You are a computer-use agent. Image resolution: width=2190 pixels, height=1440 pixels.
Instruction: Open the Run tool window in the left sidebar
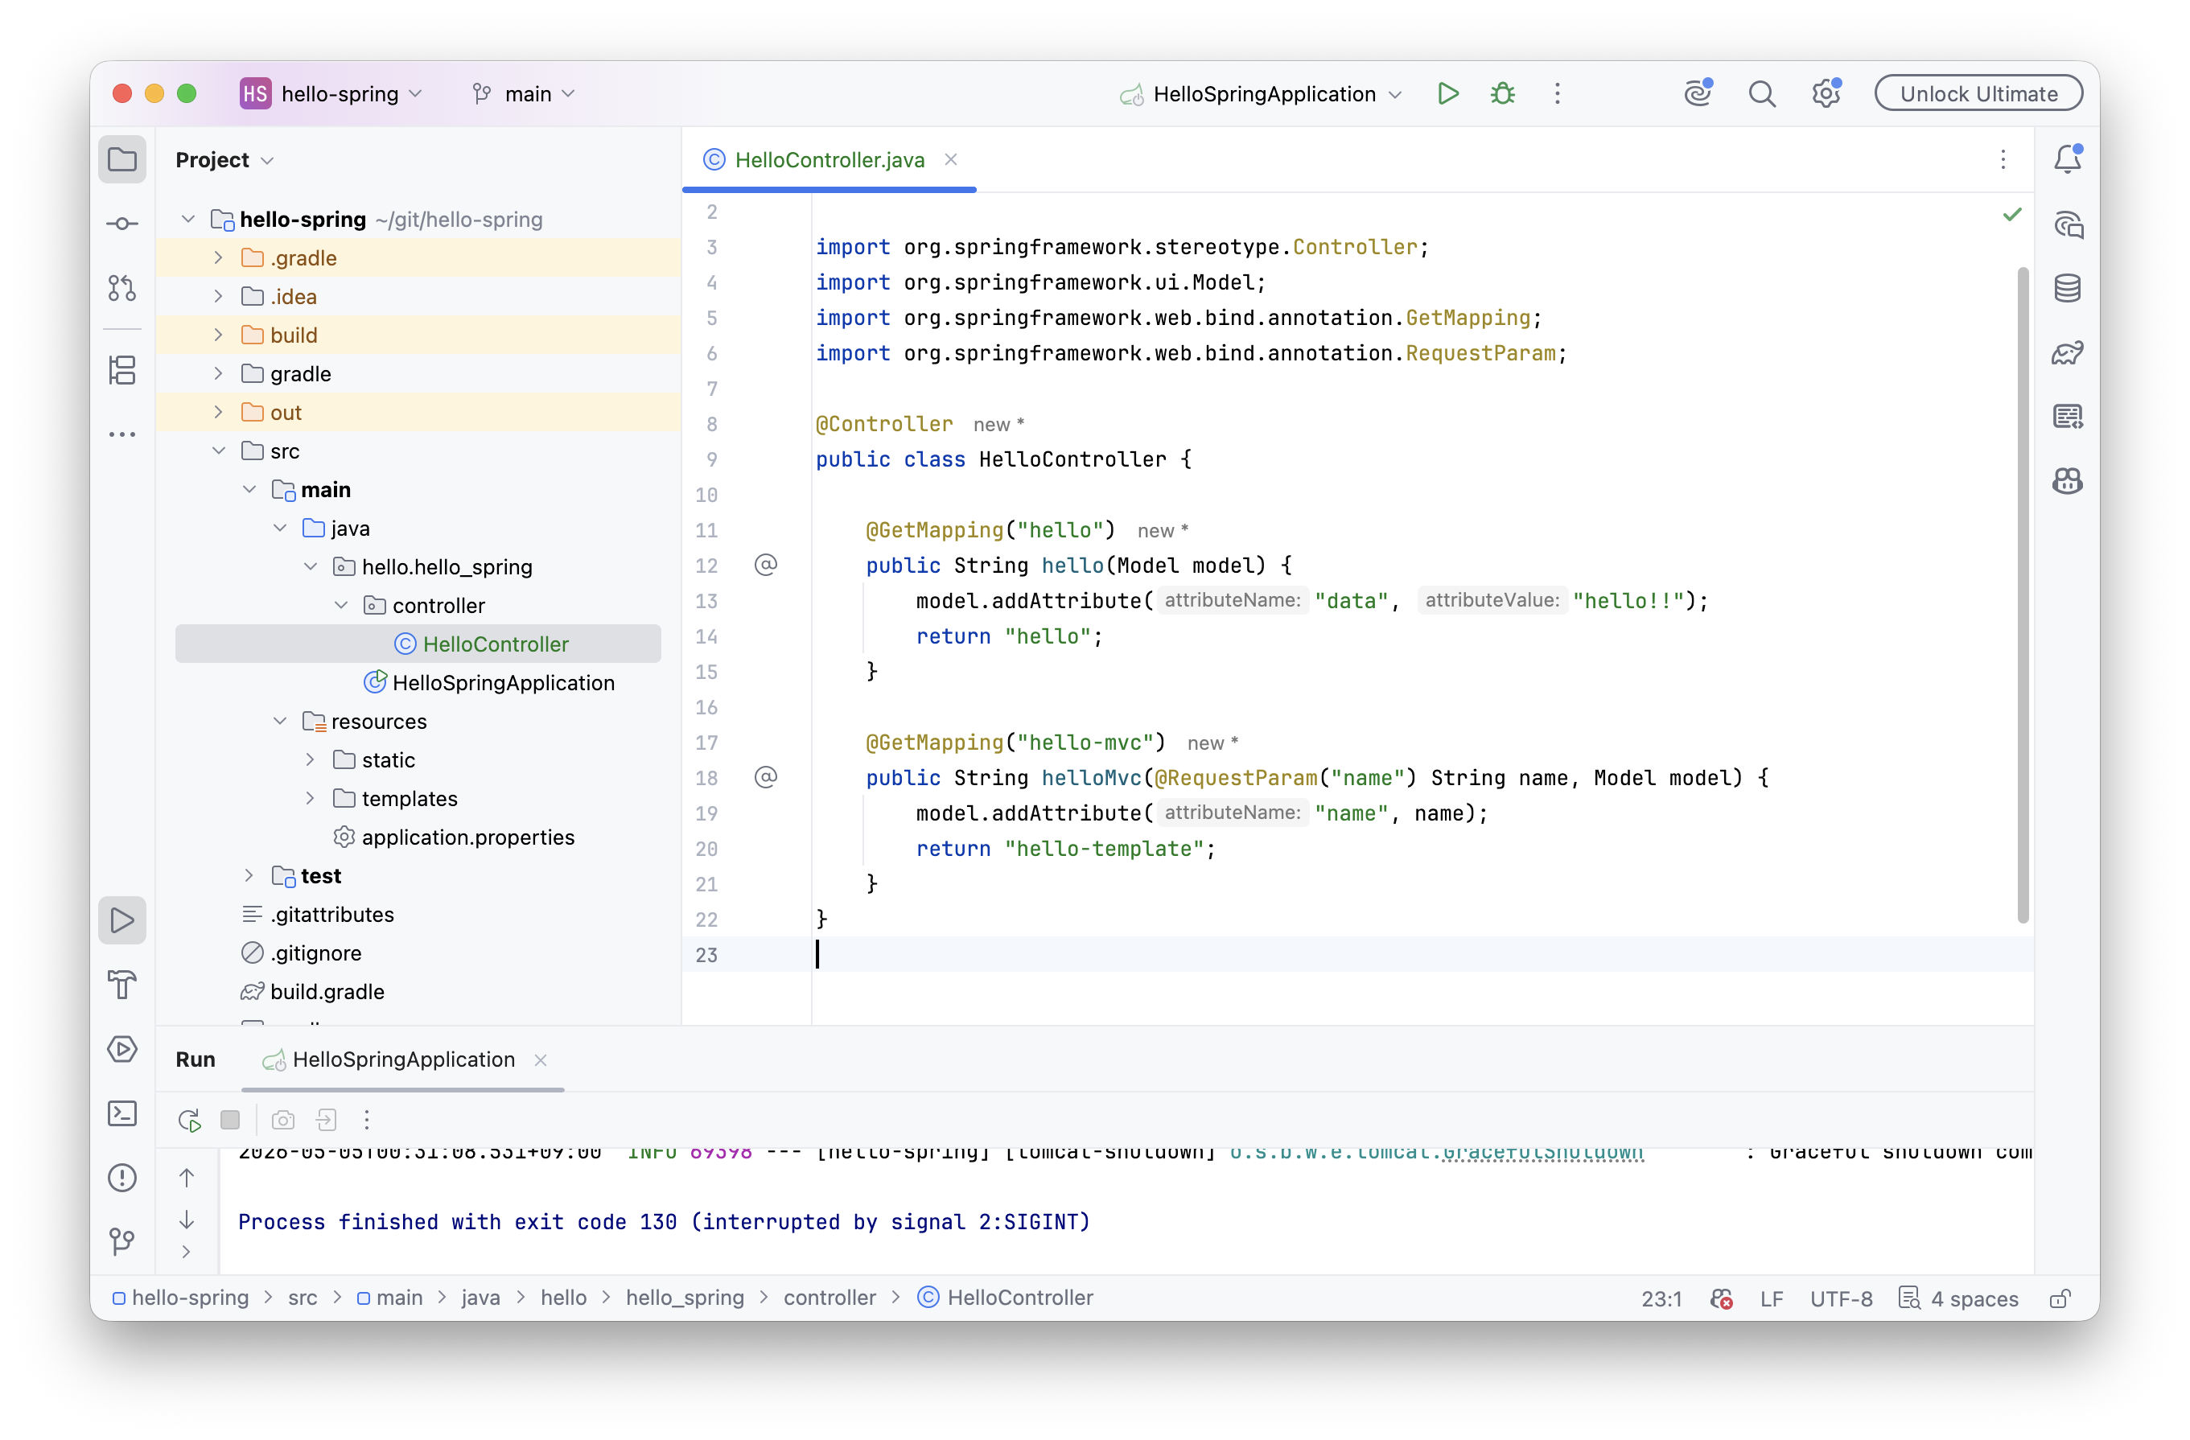point(121,920)
